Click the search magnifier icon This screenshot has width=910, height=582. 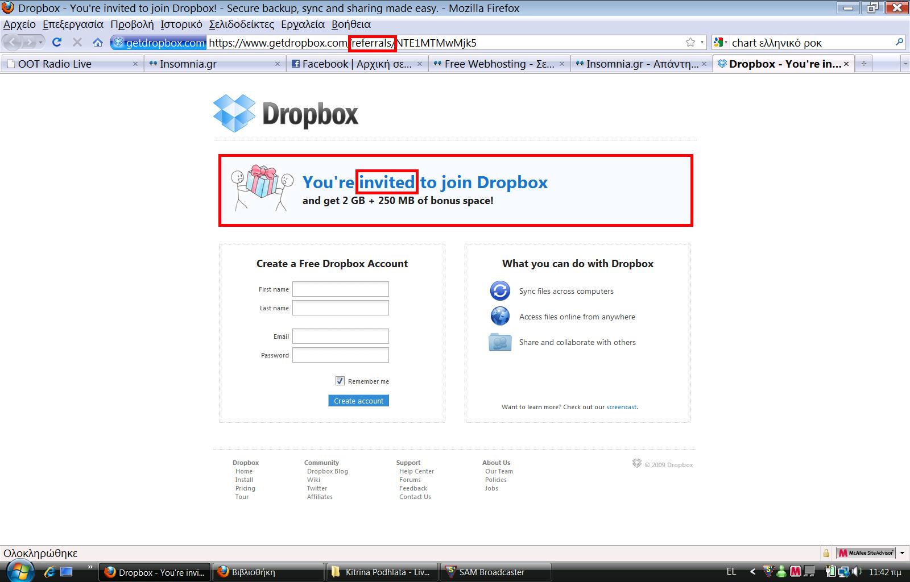[899, 42]
